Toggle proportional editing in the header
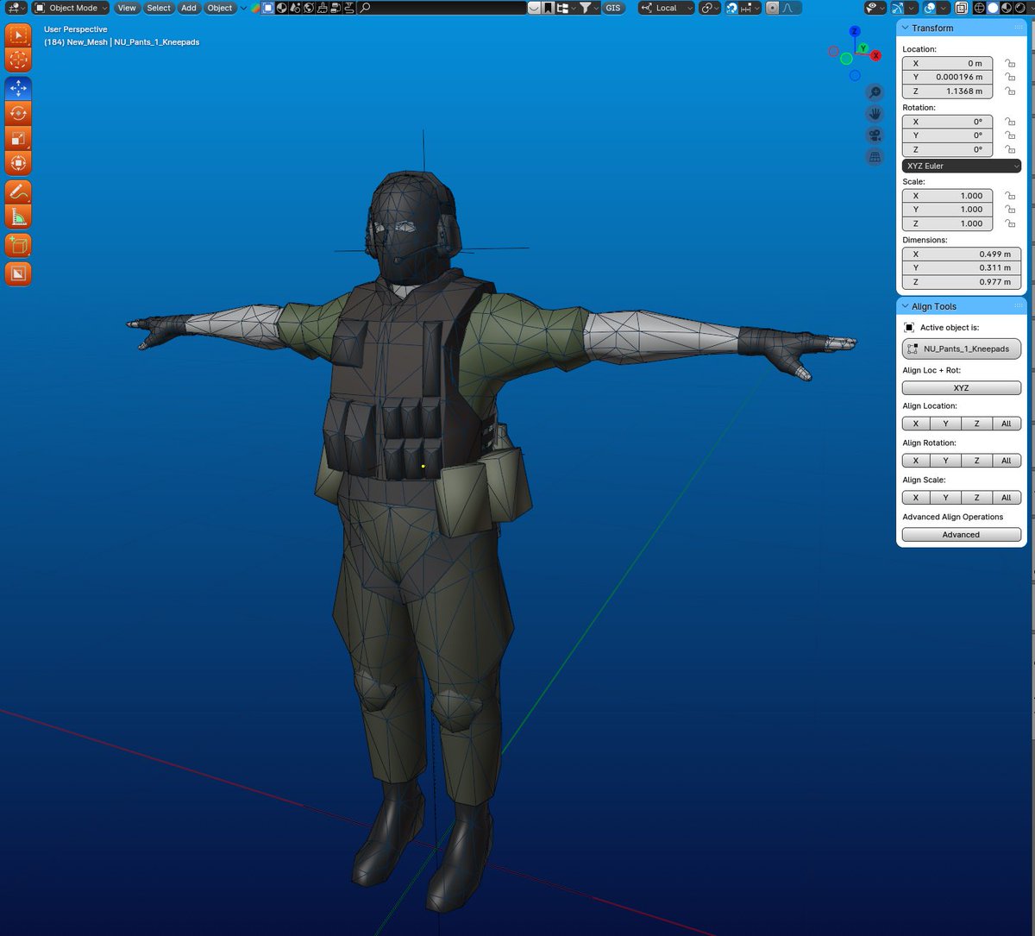Viewport: 1035px width, 936px height. tap(773, 8)
